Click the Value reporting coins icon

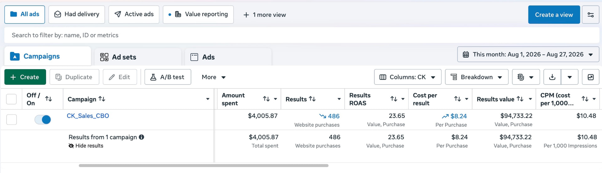(178, 14)
